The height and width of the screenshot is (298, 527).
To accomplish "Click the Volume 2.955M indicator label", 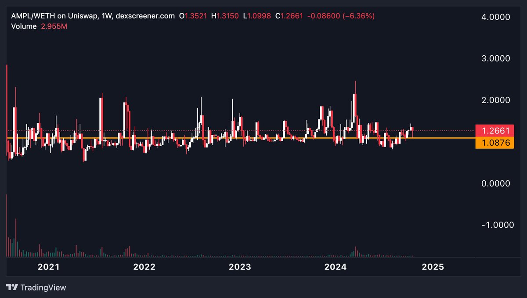I will tap(39, 26).
